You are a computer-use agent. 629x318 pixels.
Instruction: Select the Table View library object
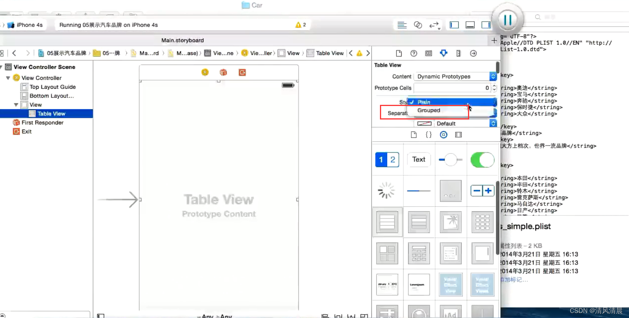387,222
